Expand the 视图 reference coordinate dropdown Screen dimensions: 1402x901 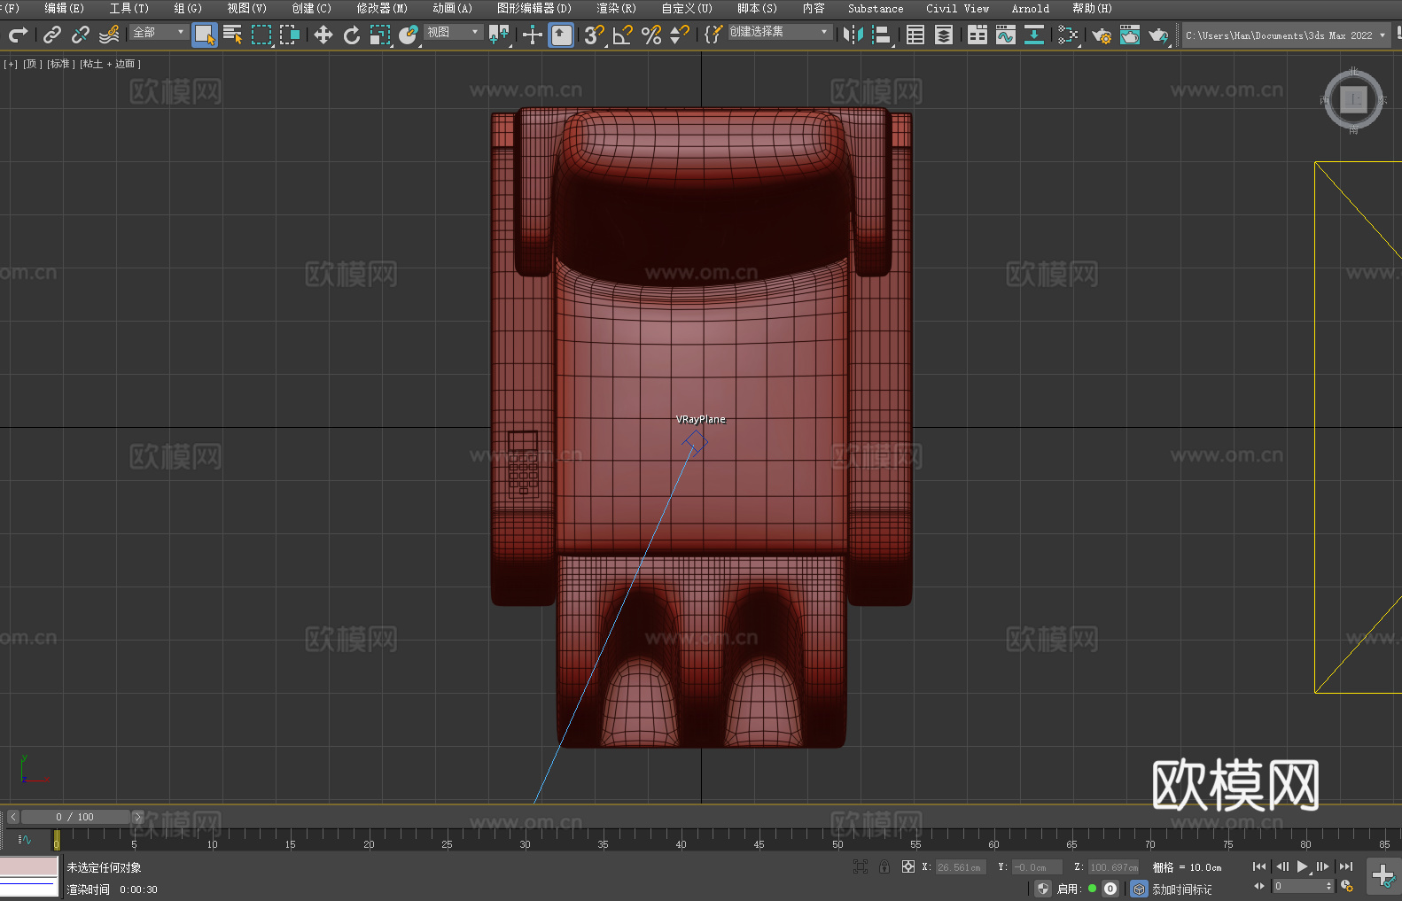(453, 32)
